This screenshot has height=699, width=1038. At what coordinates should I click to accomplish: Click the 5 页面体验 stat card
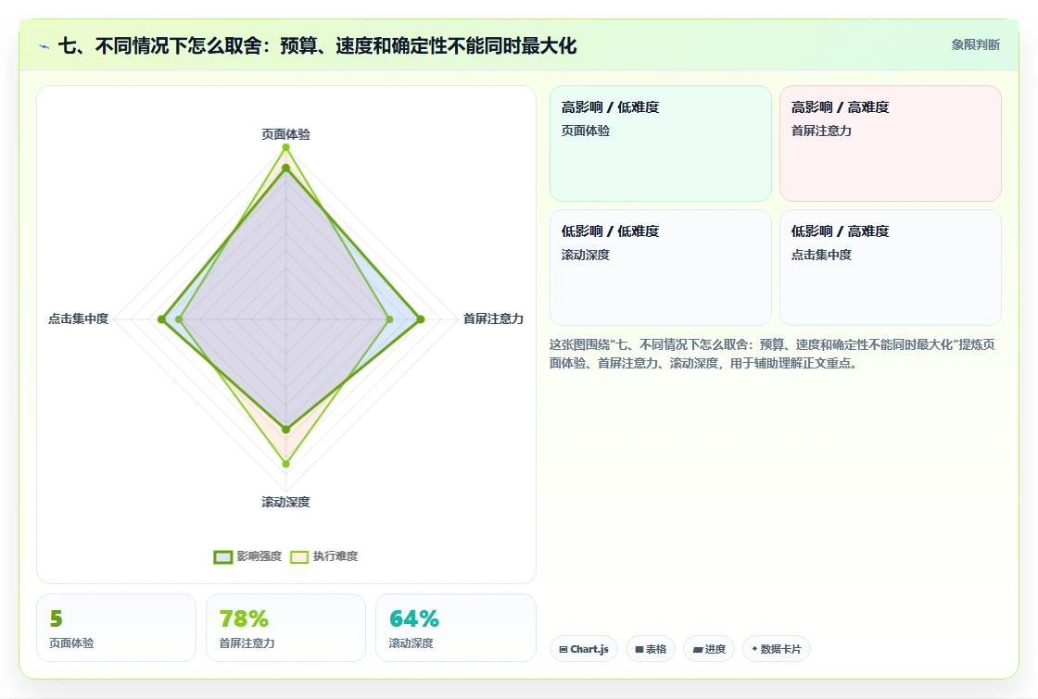pos(116,628)
